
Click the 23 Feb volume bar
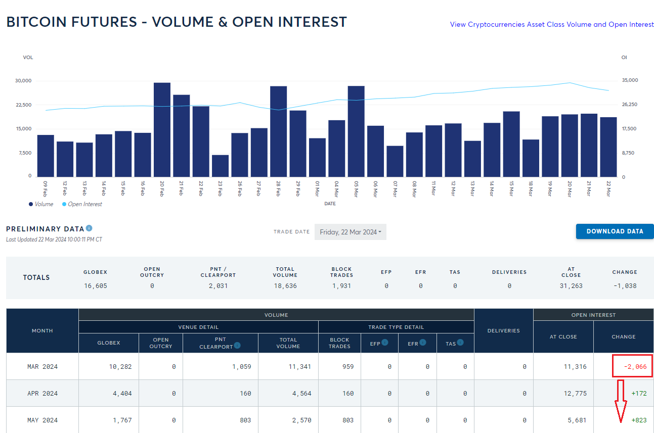click(220, 166)
